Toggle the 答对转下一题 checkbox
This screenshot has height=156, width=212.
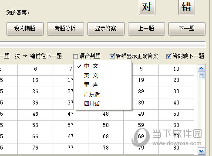[x=169, y=56]
